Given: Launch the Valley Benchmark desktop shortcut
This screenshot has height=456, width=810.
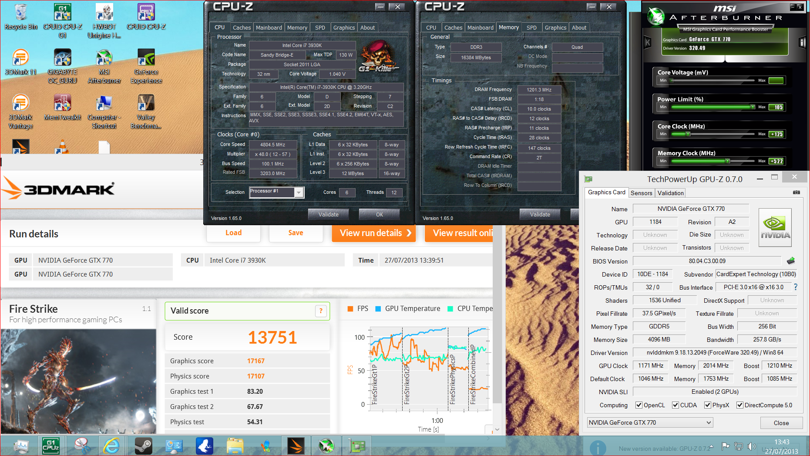Looking at the screenshot, I should (x=146, y=112).
